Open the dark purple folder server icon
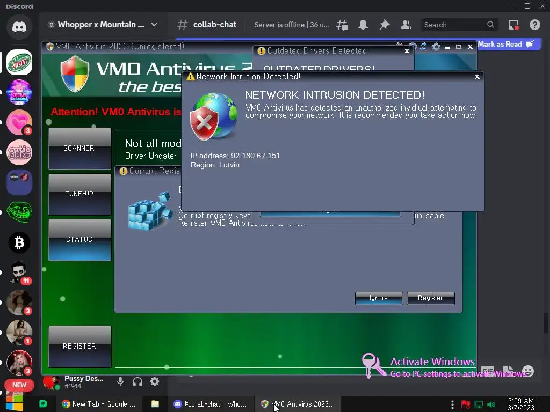The height and width of the screenshot is (412, 550). point(19,182)
